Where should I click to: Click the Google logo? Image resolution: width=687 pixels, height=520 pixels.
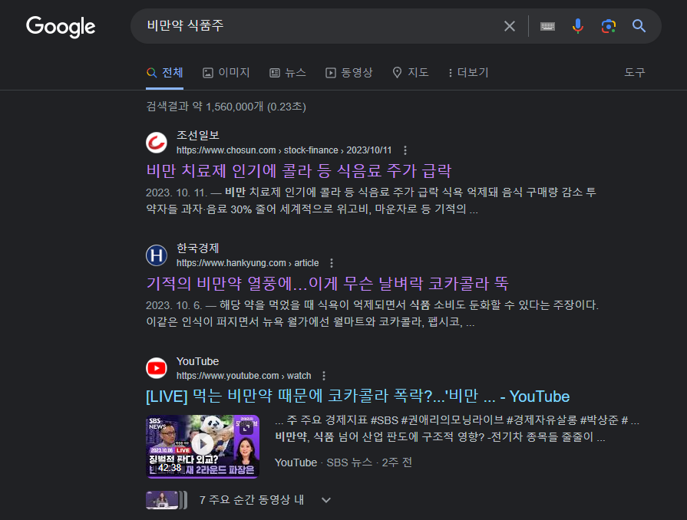pos(61,27)
